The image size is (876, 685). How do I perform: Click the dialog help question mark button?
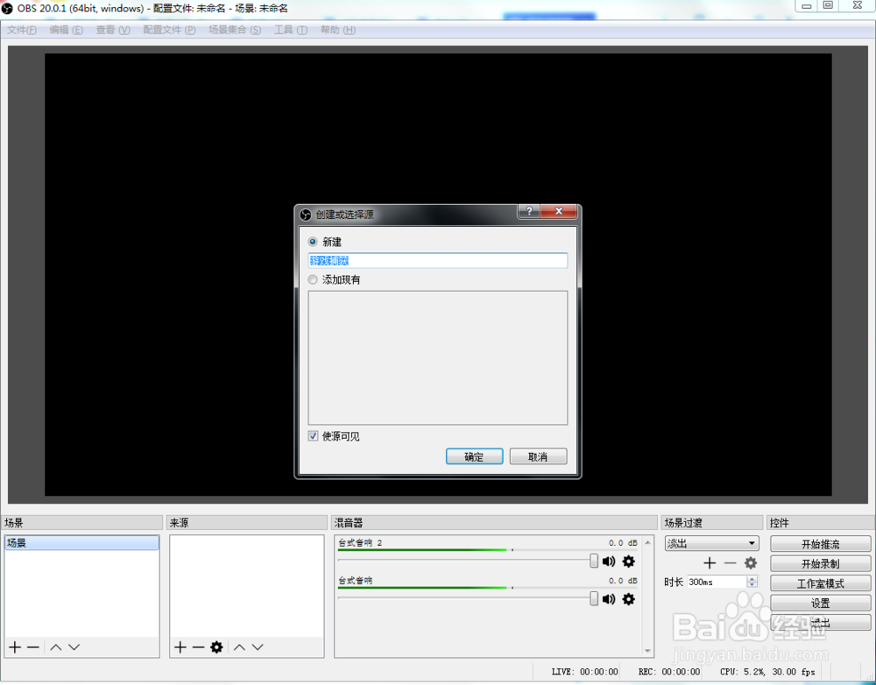click(x=529, y=210)
